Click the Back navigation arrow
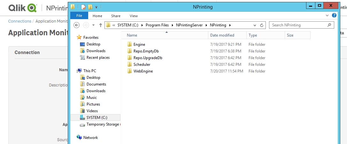The width and height of the screenshot is (347, 144). (77, 25)
